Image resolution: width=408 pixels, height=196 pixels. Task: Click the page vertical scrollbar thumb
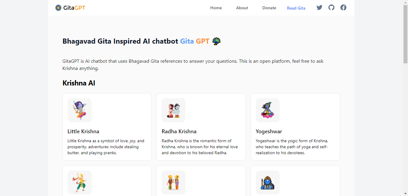click(x=405, y=34)
